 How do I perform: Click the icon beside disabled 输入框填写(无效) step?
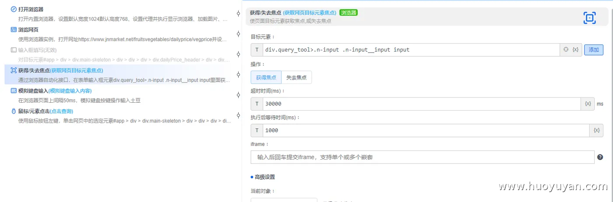pyautogui.click(x=14, y=50)
